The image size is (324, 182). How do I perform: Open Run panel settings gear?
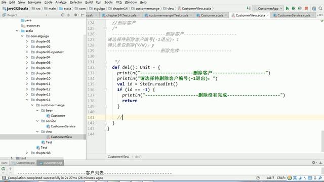click(314, 163)
